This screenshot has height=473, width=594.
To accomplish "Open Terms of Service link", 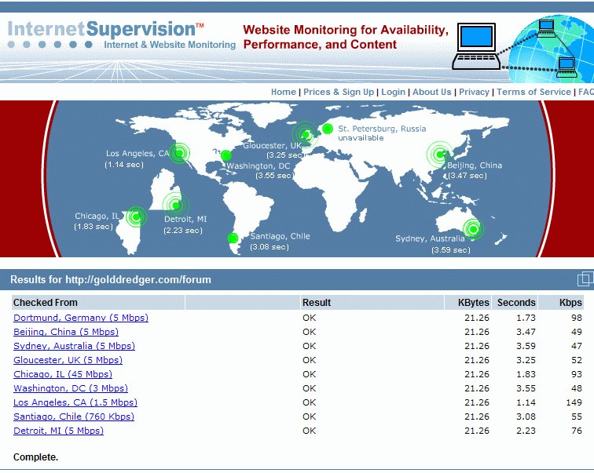I will pos(533,92).
